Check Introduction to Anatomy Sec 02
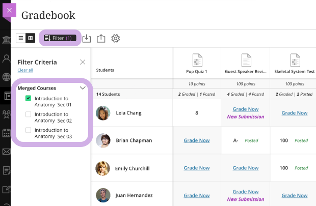The image size is (316, 206). [x=29, y=114]
